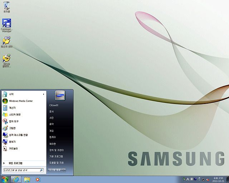Open Remote Desktop Connection (원격 데스크톱 연결)
The width and height of the screenshot is (229, 183).
(x=24, y=135)
